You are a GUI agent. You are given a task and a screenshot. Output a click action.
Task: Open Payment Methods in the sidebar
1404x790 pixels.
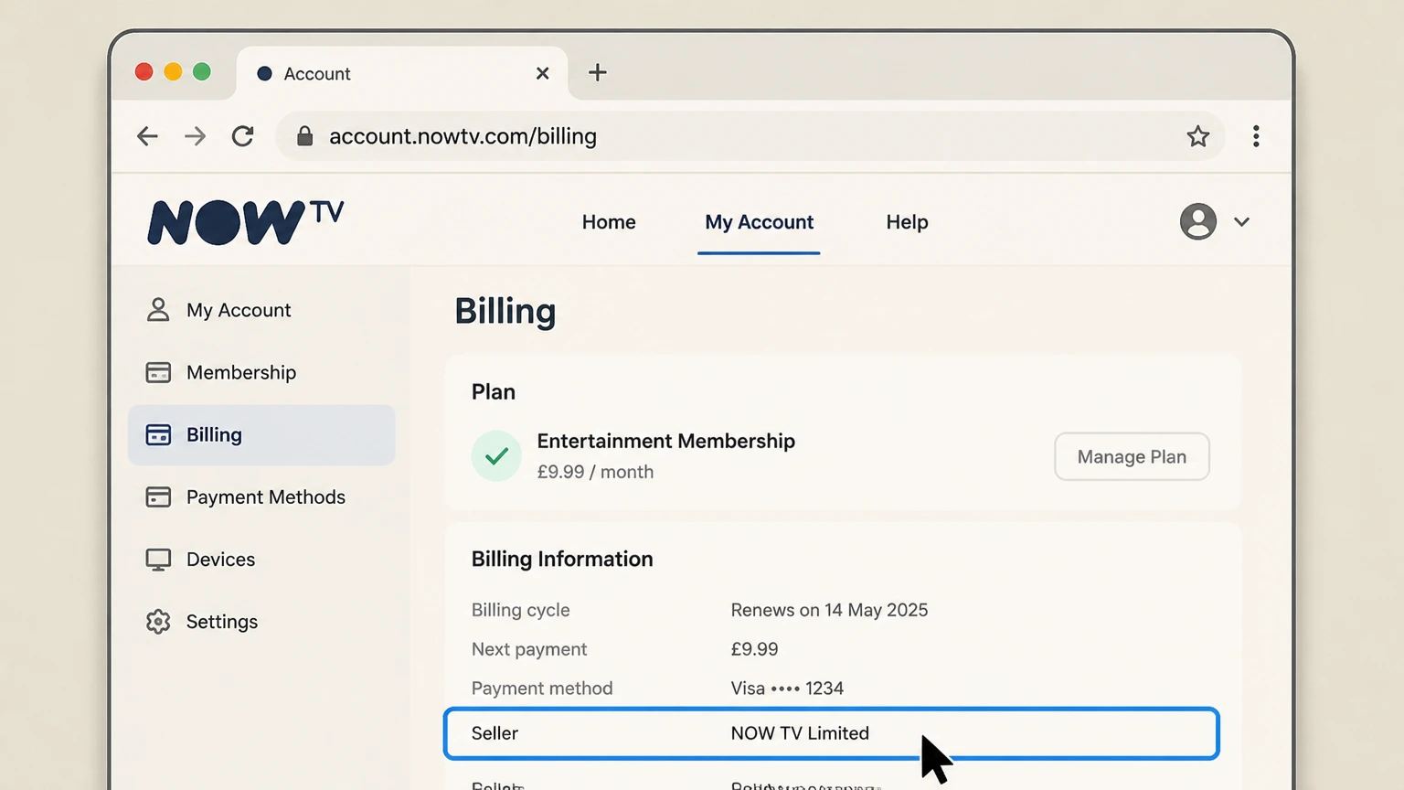click(x=261, y=497)
